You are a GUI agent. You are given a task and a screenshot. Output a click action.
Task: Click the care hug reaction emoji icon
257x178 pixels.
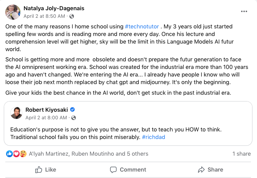coord(23,153)
